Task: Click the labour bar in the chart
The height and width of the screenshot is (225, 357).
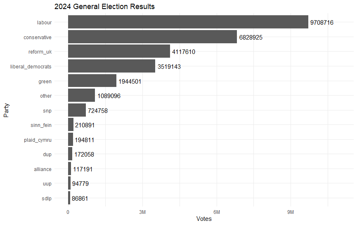Action: [x=188, y=22]
